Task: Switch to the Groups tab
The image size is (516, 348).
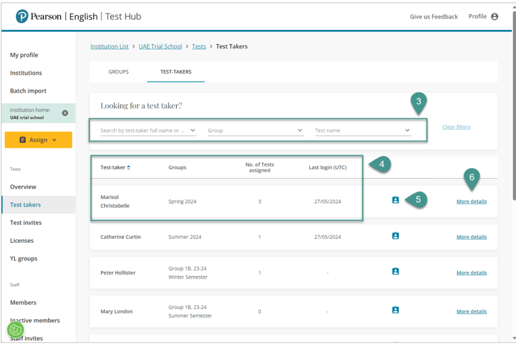Action: tap(119, 71)
